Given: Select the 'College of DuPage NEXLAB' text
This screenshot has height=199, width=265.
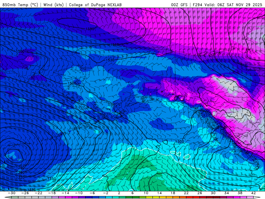Looking at the screenshot, I should click(95, 5).
